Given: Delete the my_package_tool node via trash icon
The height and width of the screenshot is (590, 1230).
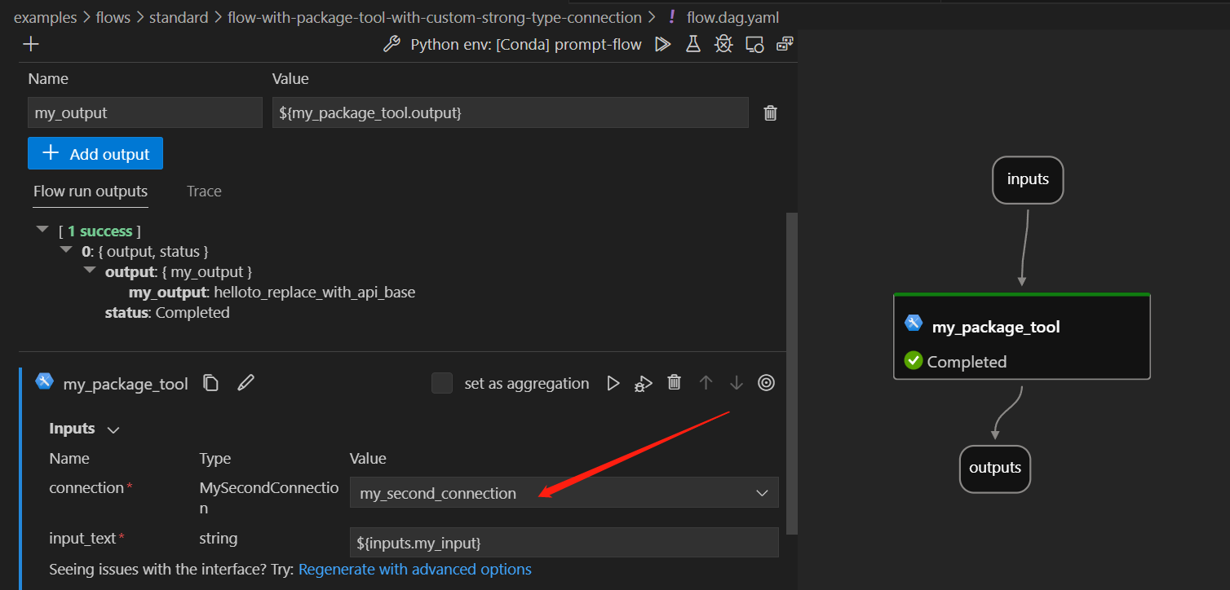Looking at the screenshot, I should point(674,383).
